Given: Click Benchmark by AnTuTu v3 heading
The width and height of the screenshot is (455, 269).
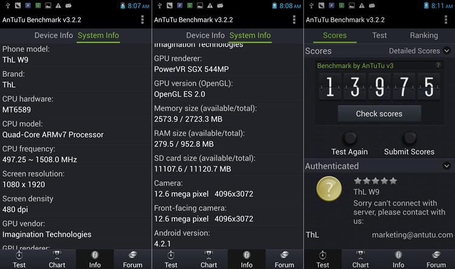Looking at the screenshot, I should click(355, 66).
